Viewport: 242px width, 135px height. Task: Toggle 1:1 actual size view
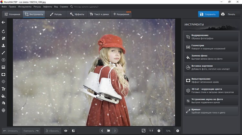151,131
